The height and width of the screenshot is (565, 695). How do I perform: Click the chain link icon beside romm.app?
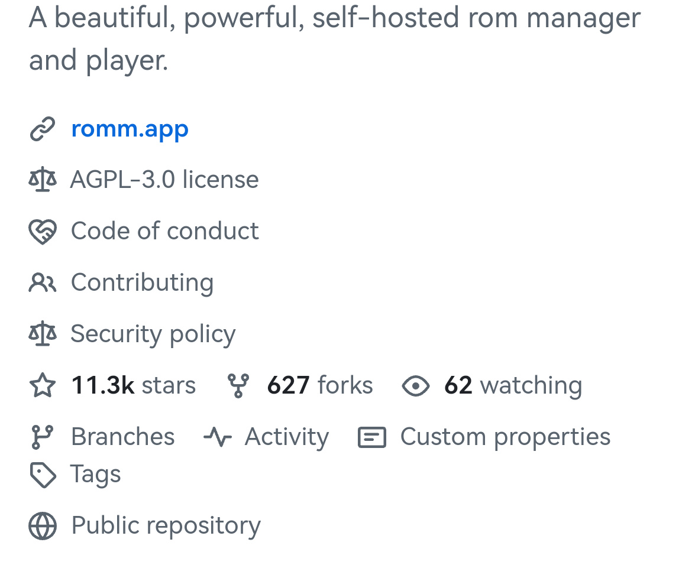43,129
